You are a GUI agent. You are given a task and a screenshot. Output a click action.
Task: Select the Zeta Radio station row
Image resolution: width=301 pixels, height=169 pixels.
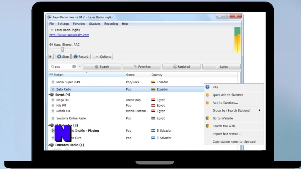(127, 89)
